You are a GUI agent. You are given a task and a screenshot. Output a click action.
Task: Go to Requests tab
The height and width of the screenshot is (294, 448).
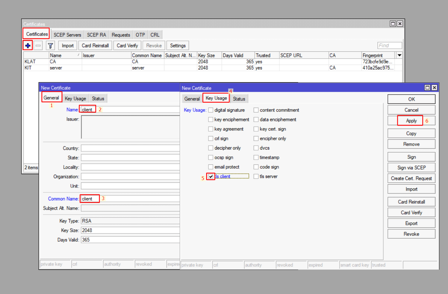tap(121, 35)
